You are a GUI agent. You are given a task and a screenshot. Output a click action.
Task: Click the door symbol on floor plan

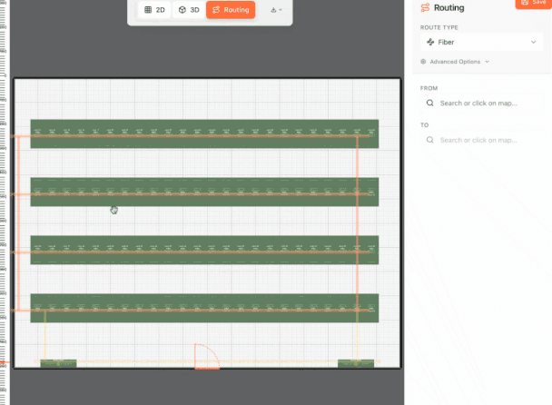coord(207,356)
